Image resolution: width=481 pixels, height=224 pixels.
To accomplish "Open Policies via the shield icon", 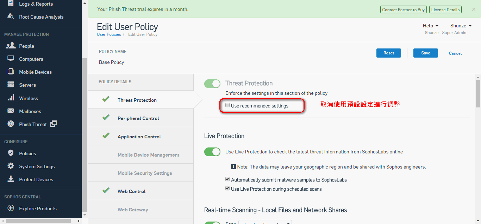I will [x=11, y=153].
